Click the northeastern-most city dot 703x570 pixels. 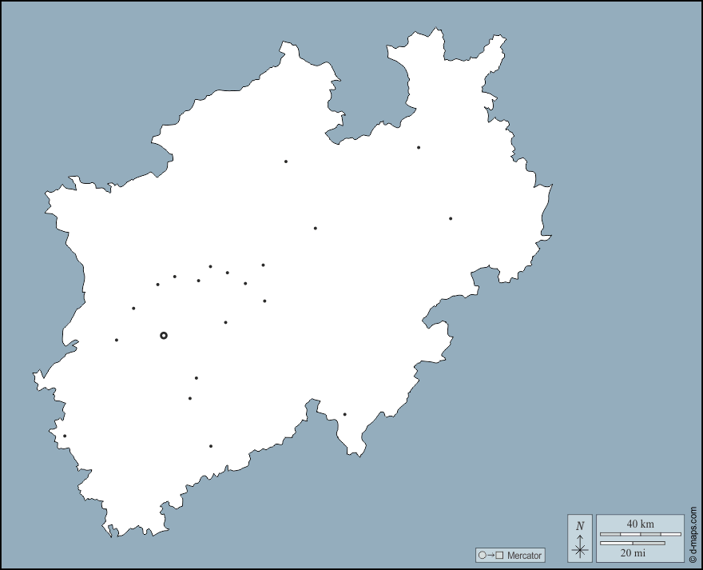419,147
